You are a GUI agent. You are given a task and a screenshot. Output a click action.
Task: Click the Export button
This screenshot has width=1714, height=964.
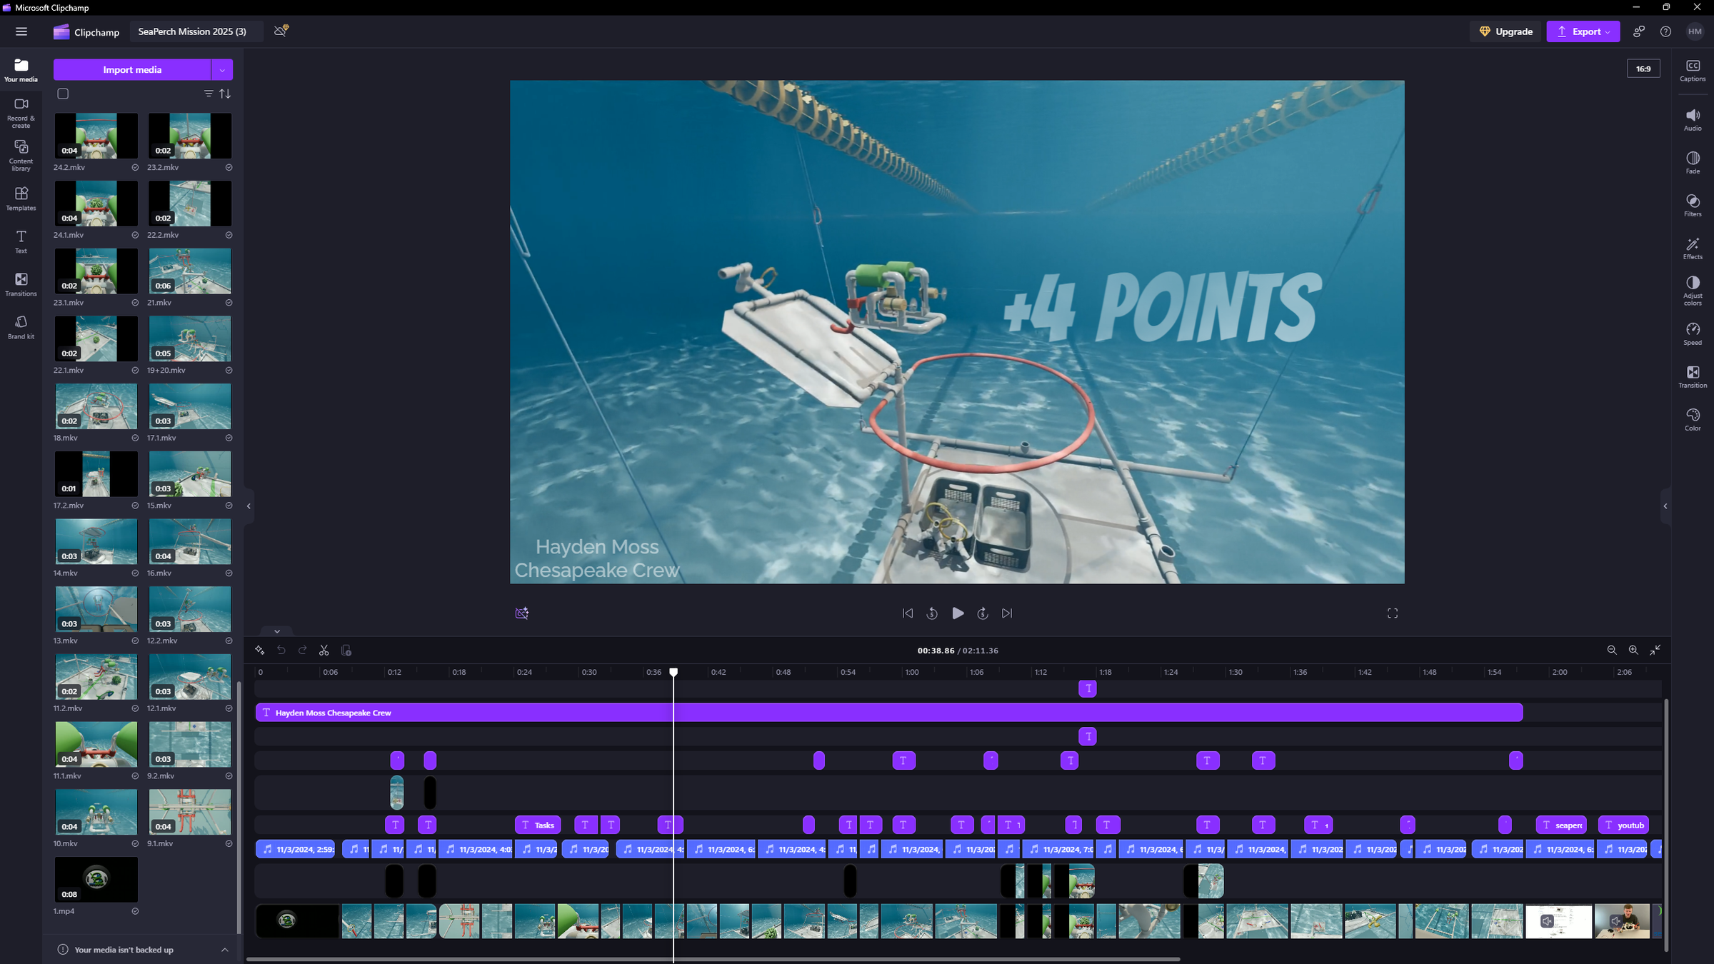pyautogui.click(x=1583, y=31)
